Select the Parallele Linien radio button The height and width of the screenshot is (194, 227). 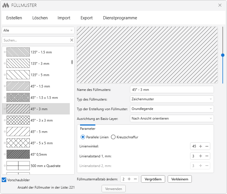click(83, 137)
